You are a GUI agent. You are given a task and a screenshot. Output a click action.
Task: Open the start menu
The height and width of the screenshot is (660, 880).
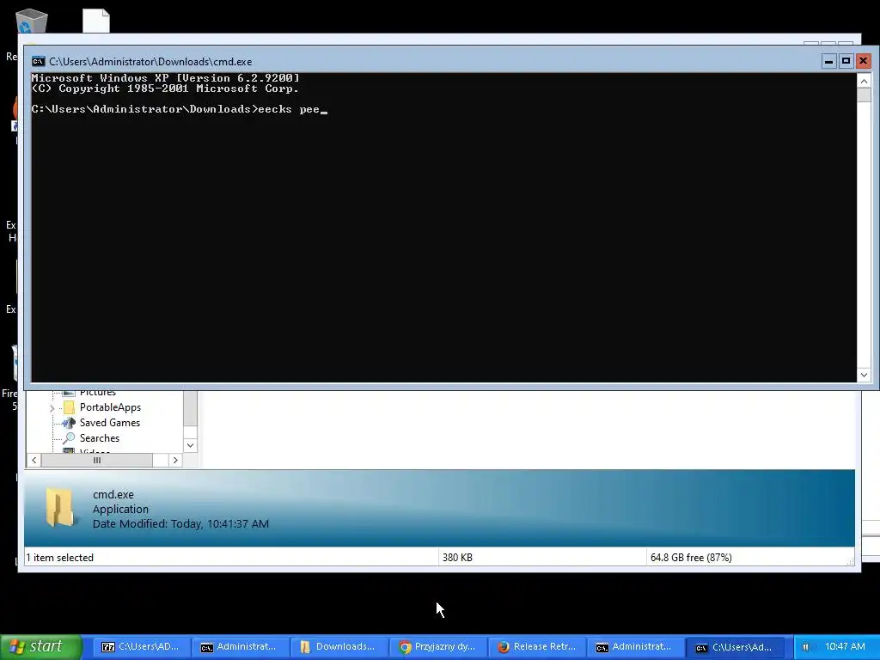coord(41,647)
